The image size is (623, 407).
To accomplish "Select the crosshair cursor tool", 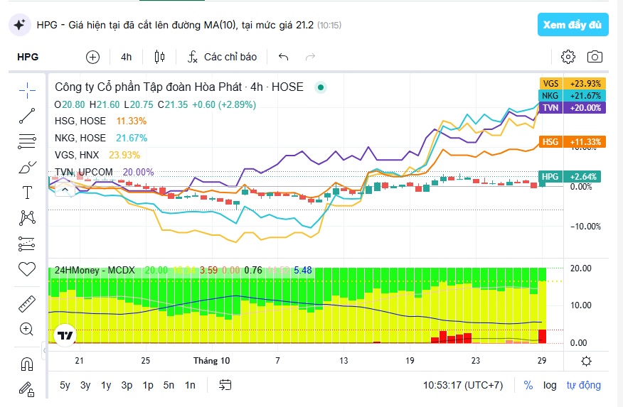I will tap(27, 90).
